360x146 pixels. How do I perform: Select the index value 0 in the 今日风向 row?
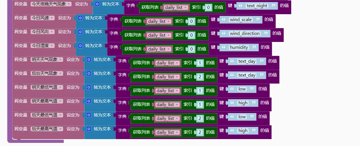tap(191, 35)
